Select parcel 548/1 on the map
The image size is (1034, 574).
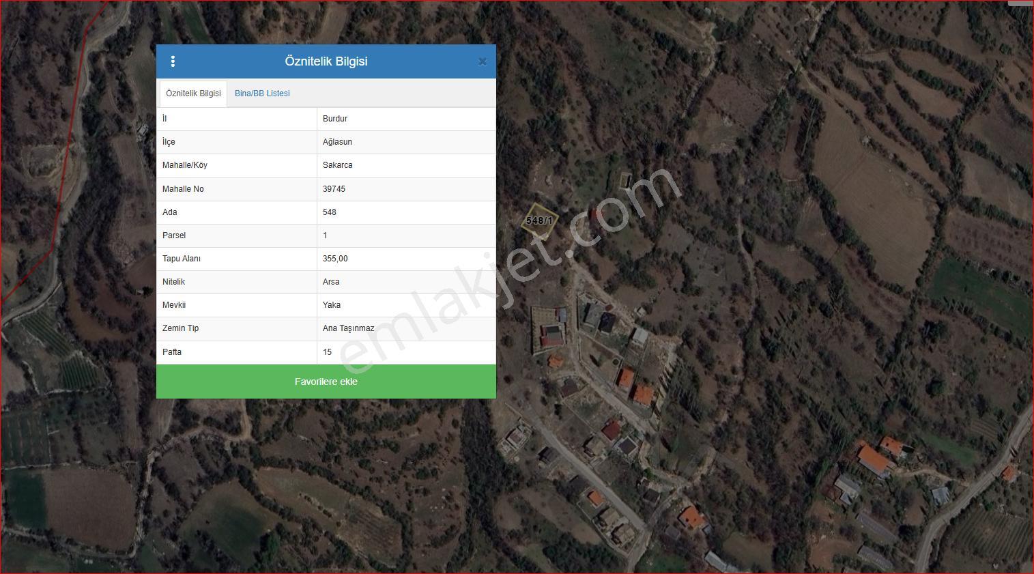click(x=539, y=220)
